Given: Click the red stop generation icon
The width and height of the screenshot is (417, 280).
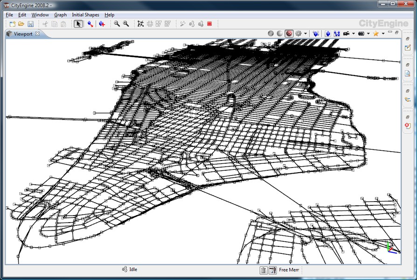Looking at the screenshot, I should (209, 24).
